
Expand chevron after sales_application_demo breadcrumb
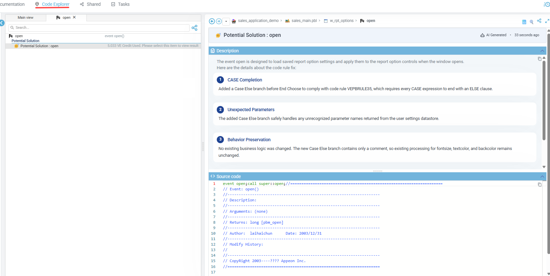pos(281,21)
